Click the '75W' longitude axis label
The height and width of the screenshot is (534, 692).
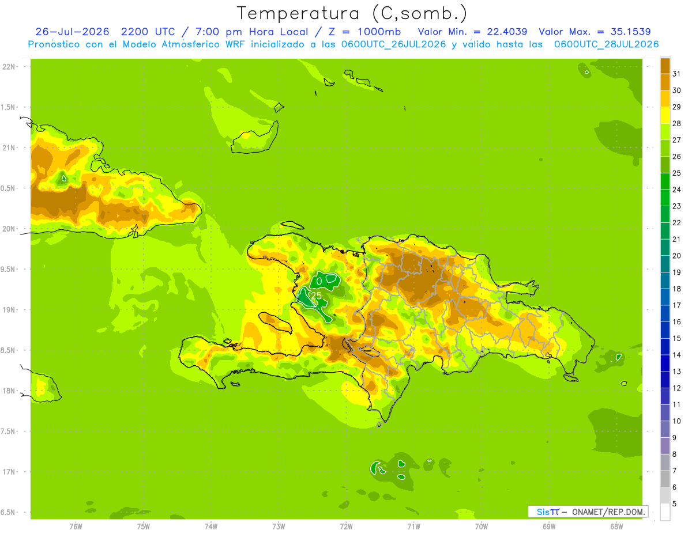point(143,527)
